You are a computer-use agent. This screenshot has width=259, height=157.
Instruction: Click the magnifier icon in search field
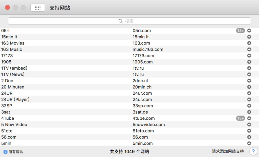point(121,21)
